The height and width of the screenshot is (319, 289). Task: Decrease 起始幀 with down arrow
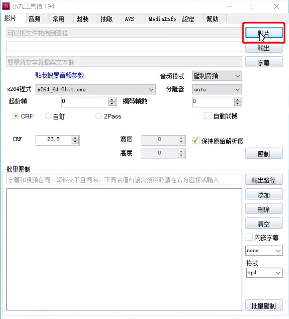[x=112, y=104]
